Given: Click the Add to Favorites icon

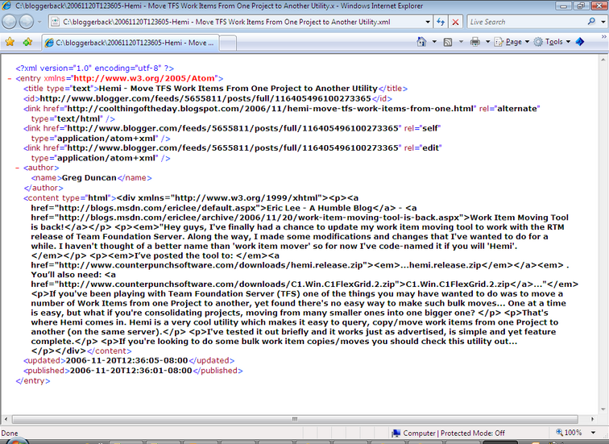Looking at the screenshot, I should 27,42.
